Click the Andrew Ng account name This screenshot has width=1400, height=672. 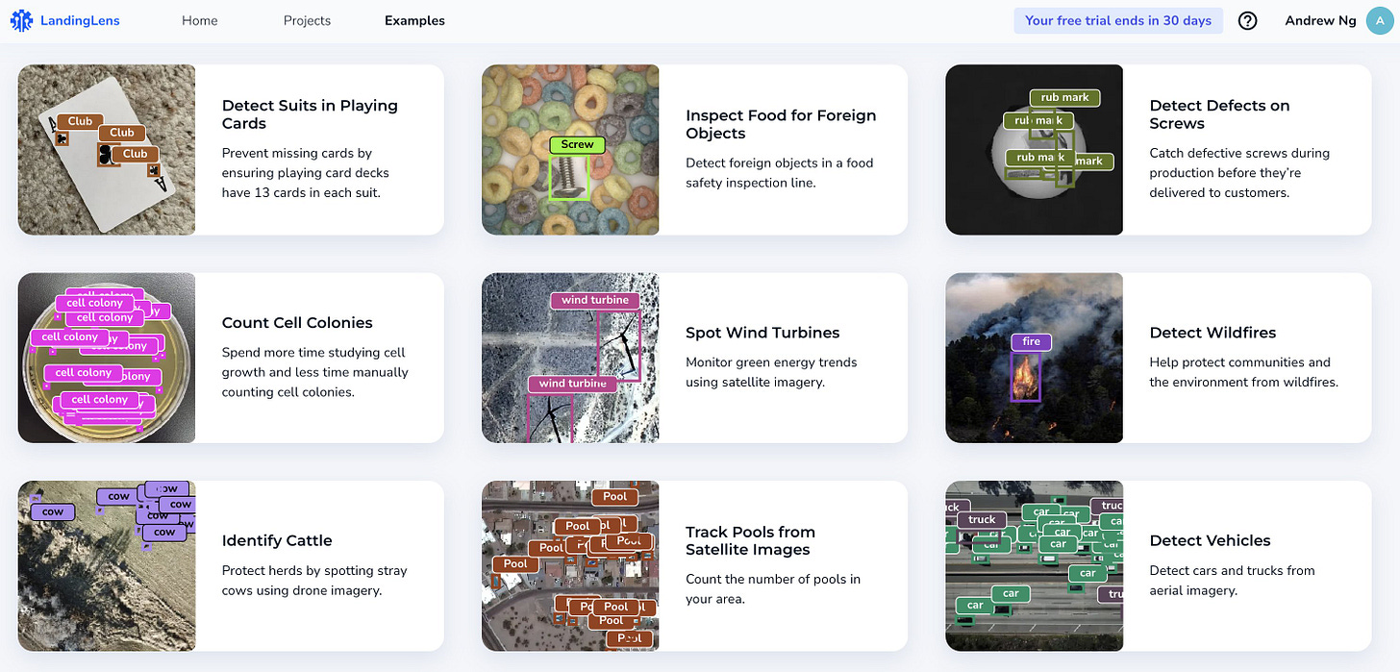click(1320, 20)
